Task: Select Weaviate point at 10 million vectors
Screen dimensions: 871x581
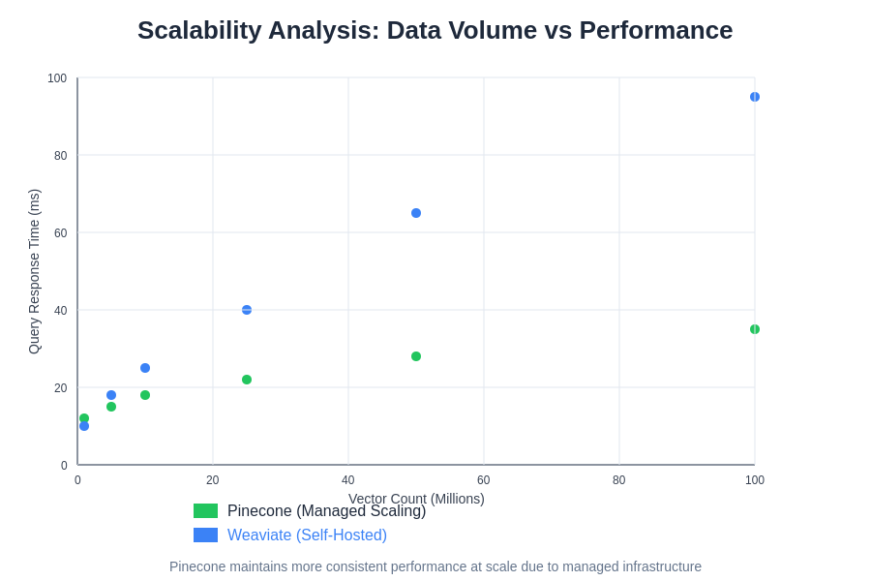Action: (145, 368)
